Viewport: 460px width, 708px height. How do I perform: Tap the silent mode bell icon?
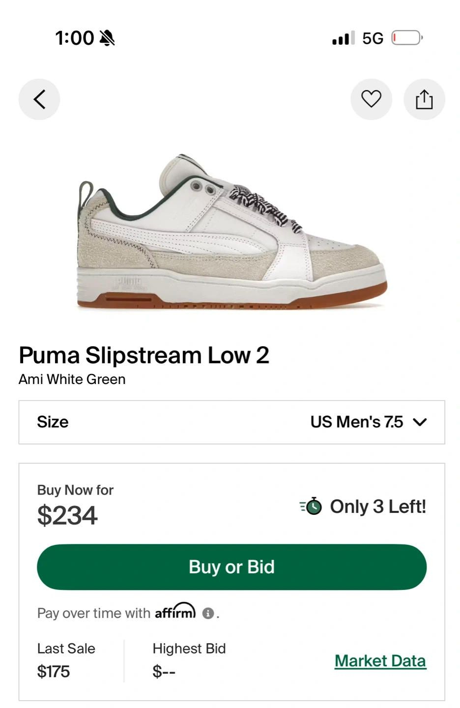point(107,38)
